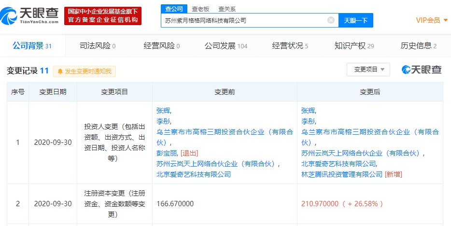Click the bell icon in the notify button
The height and width of the screenshot is (226, 451).
[60, 71]
